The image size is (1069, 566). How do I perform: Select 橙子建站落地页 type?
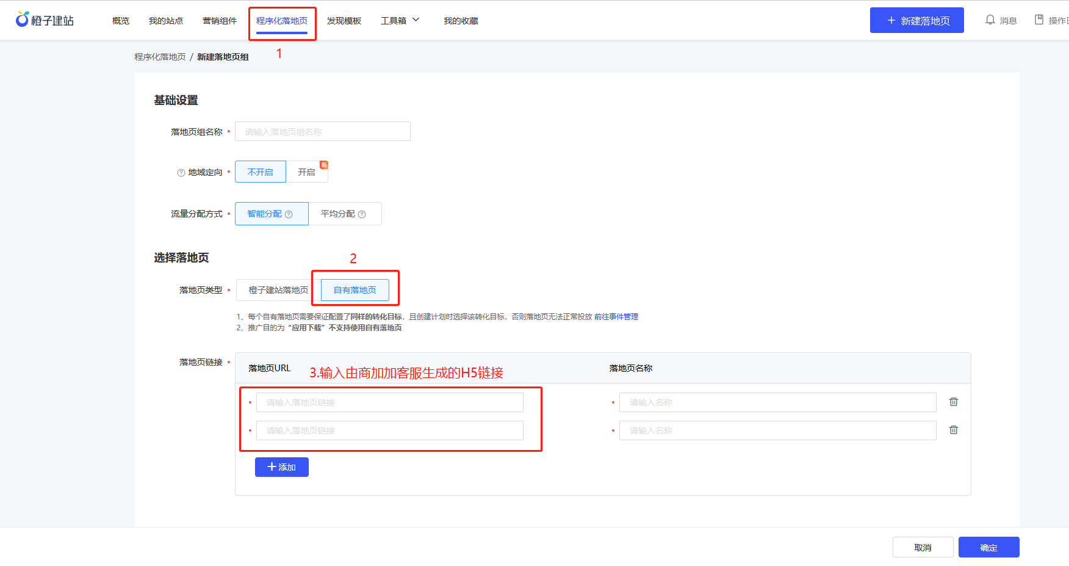pos(278,290)
